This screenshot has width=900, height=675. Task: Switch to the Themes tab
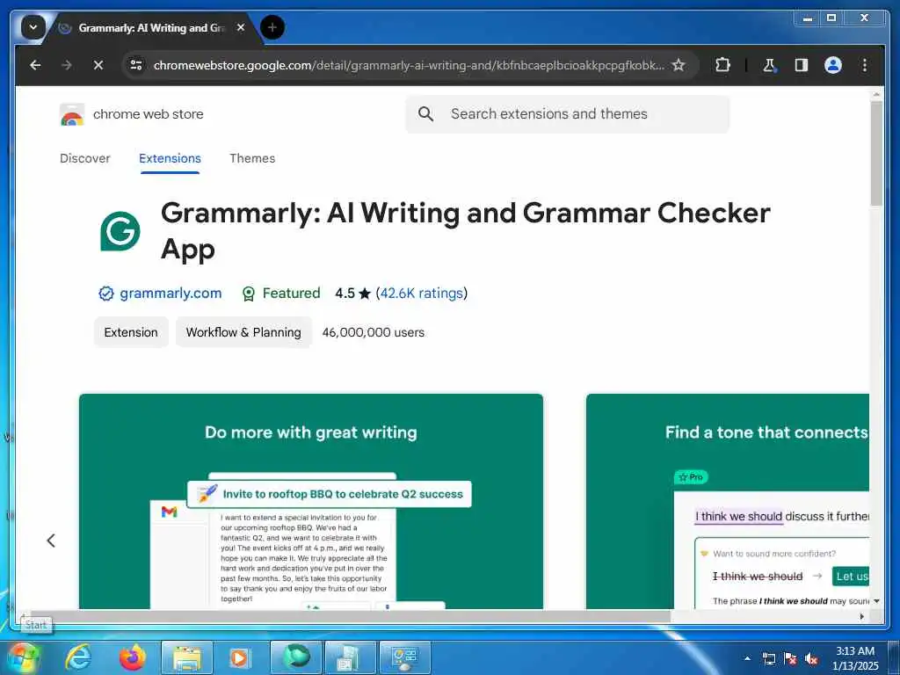(252, 158)
